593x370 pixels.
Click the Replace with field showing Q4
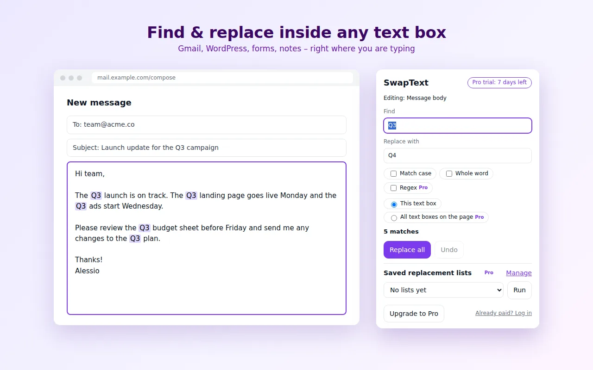458,155
